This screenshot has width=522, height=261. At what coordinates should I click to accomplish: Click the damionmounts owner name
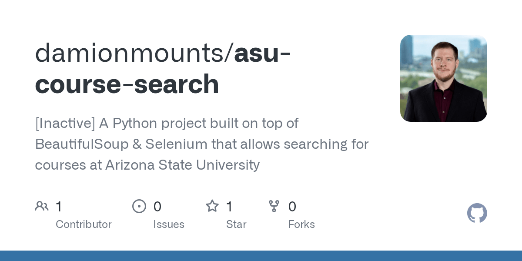coord(133,54)
